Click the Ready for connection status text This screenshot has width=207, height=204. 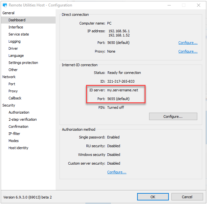[124, 73]
